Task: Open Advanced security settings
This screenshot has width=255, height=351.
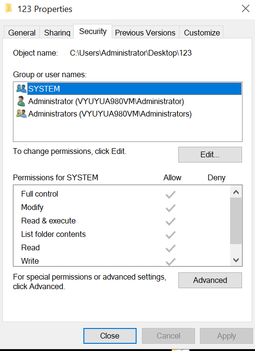Action: coord(210,280)
